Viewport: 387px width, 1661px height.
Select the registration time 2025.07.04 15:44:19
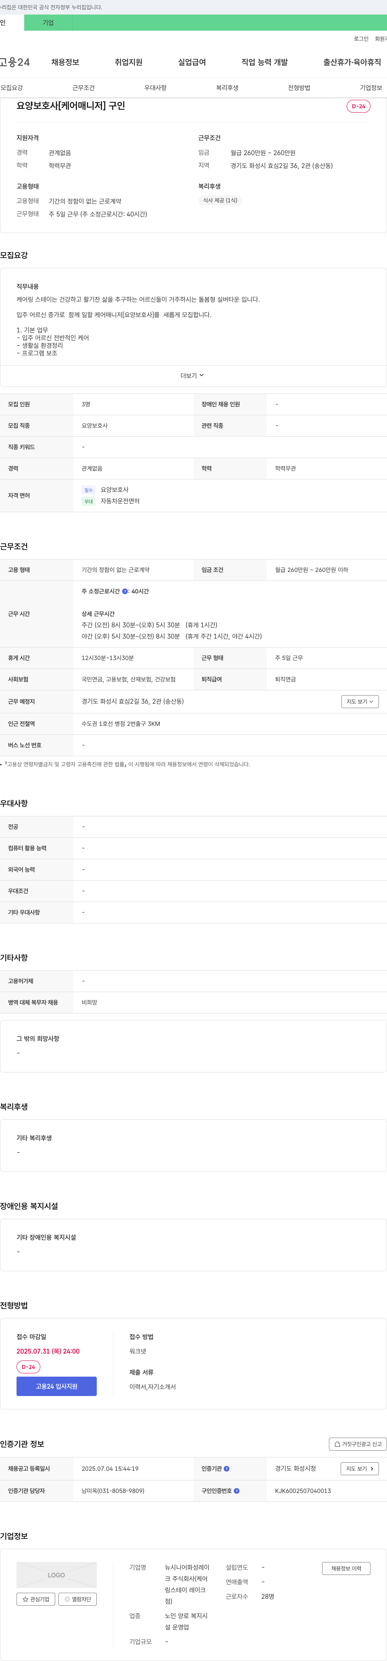(110, 1468)
